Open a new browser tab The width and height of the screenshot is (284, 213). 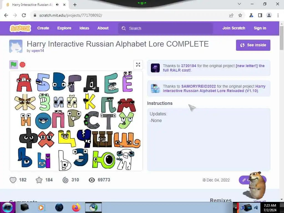[75, 5]
